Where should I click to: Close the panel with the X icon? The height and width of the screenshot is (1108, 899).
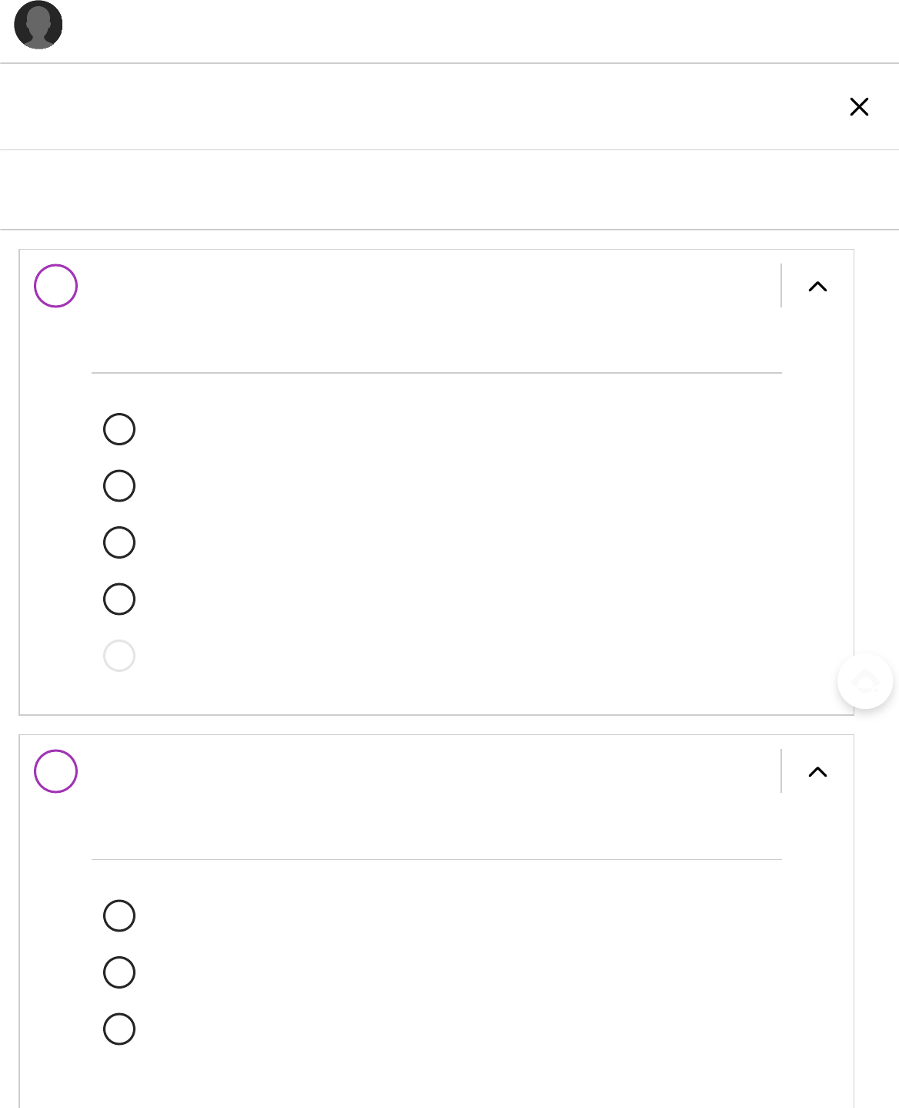pyautogui.click(x=859, y=106)
